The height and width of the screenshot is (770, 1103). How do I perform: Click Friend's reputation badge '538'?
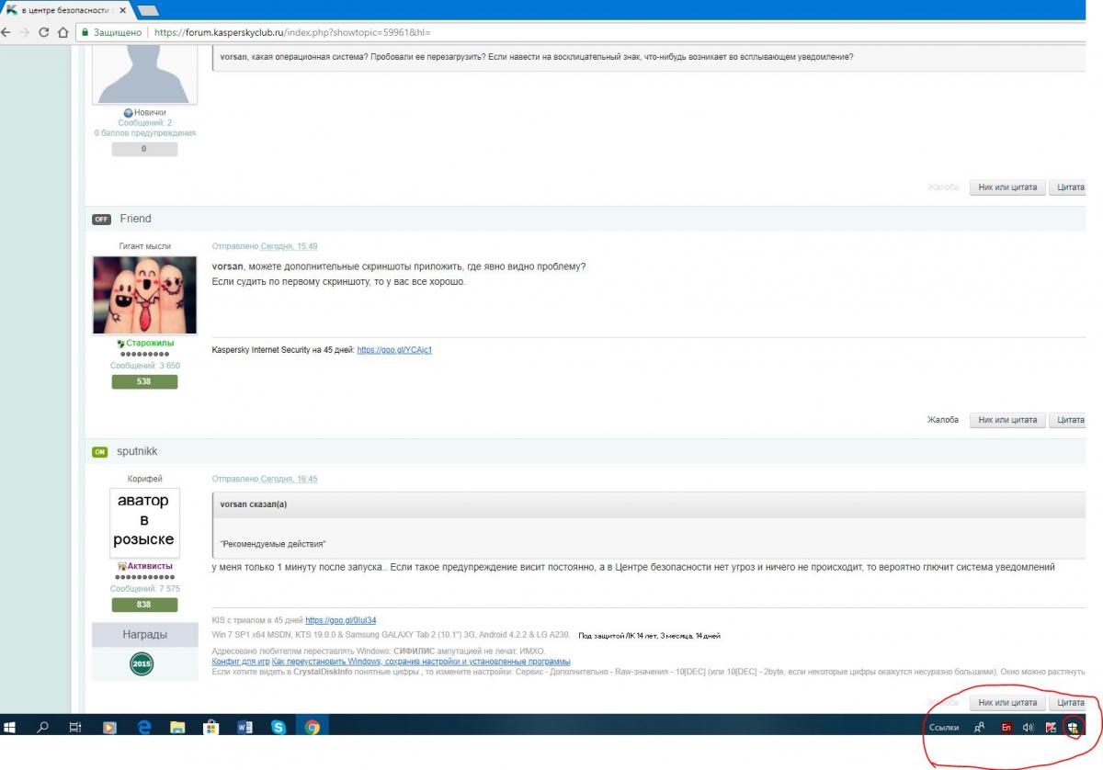coord(144,381)
